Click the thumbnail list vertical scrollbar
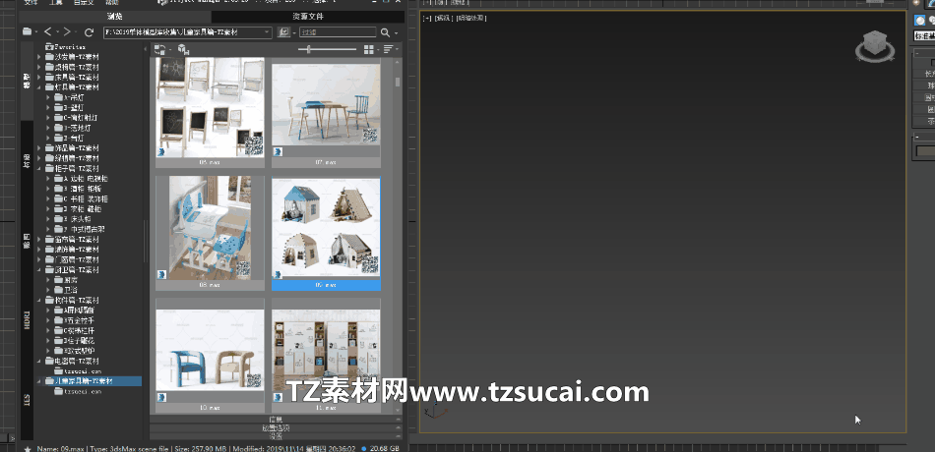Screen dimensions: 935x452 tap(398, 82)
